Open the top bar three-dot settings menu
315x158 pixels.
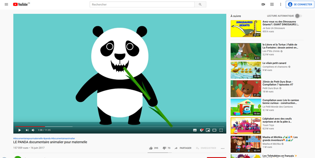280,4
